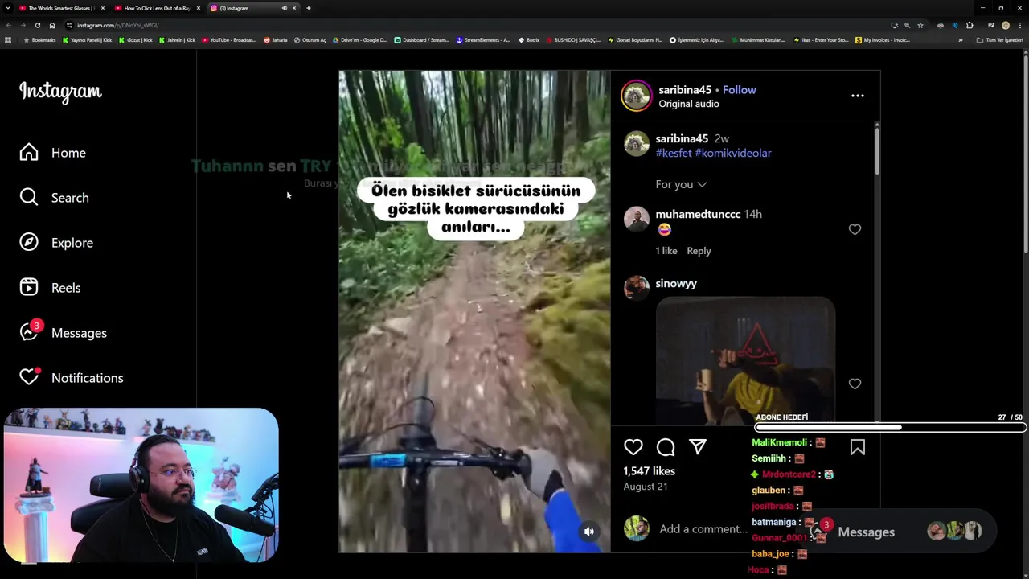
Task: Click the bike reel video to pause
Action: 474,311
